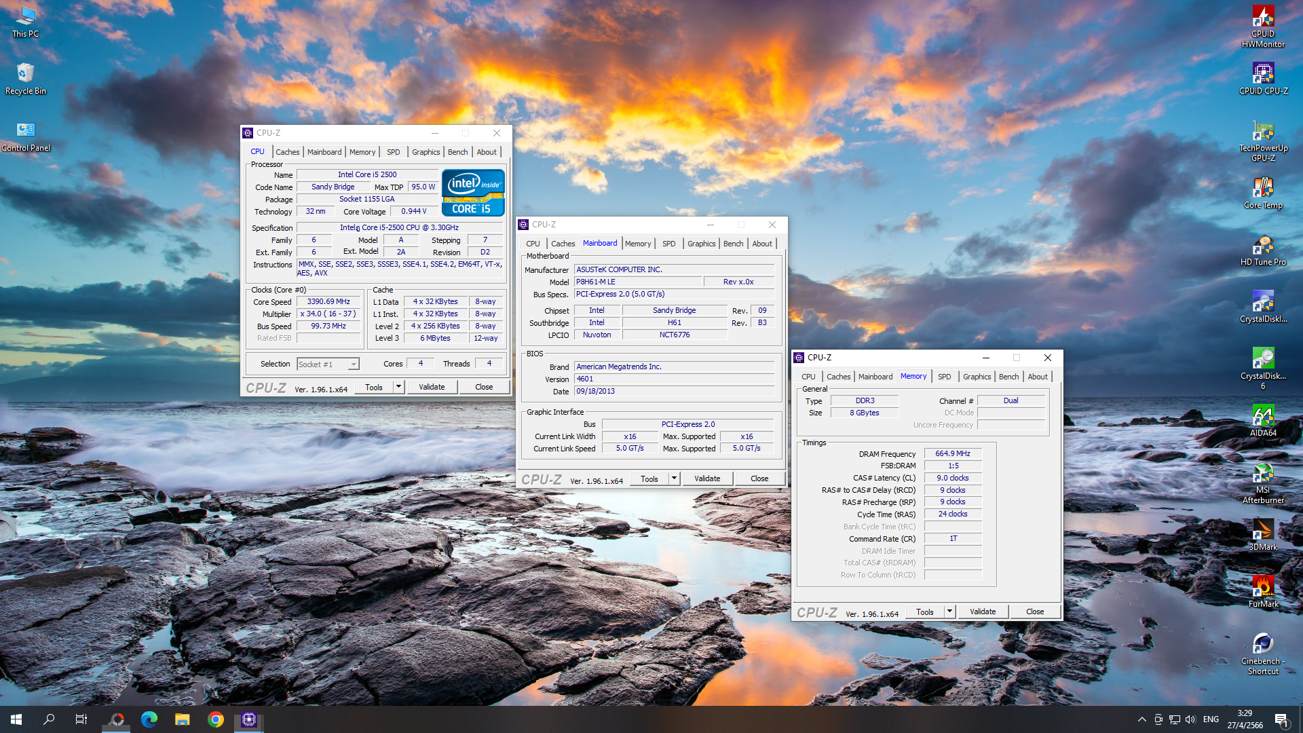Image resolution: width=1303 pixels, height=733 pixels.
Task: Open CPUID HWMonitor desktop icon
Action: coord(1262,18)
